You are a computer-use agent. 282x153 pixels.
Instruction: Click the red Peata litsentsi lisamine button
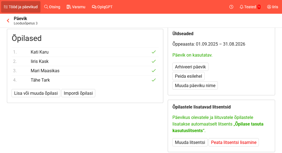(x=234, y=142)
